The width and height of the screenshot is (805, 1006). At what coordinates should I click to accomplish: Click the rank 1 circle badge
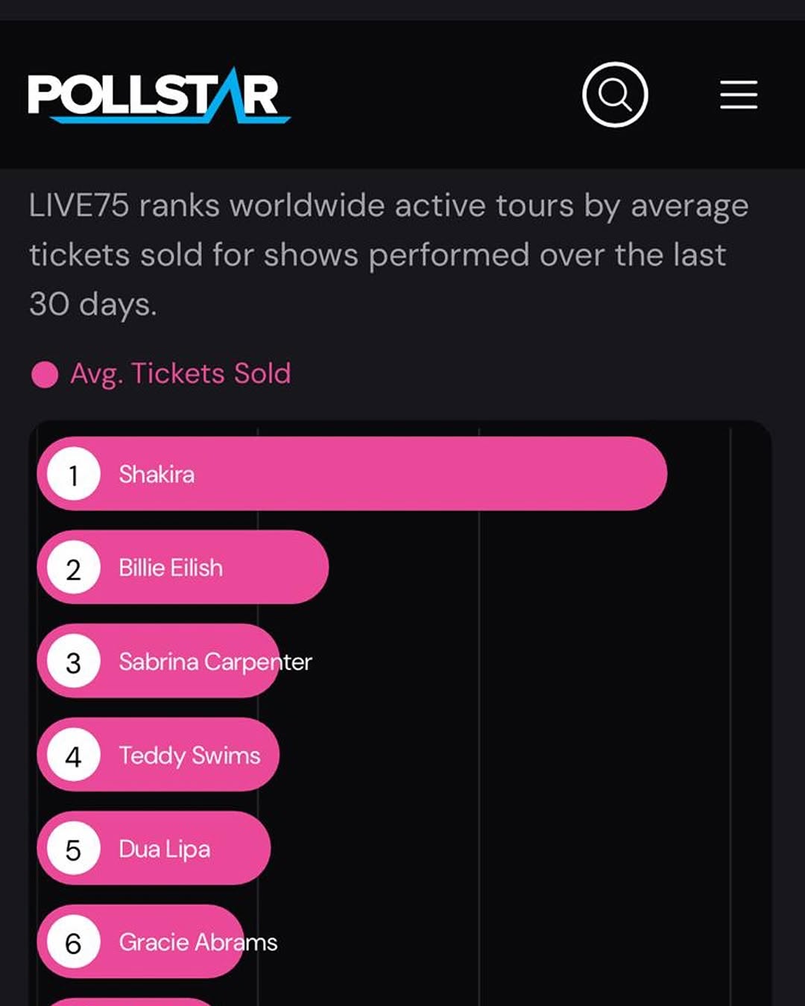point(73,474)
